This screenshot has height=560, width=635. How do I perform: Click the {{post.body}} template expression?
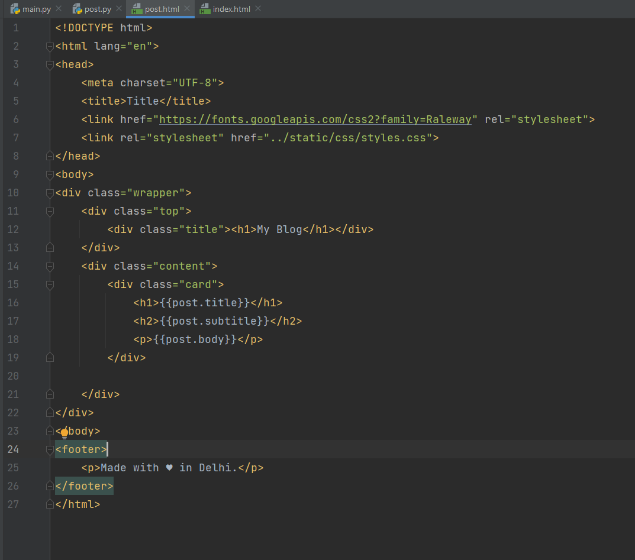[x=195, y=339]
